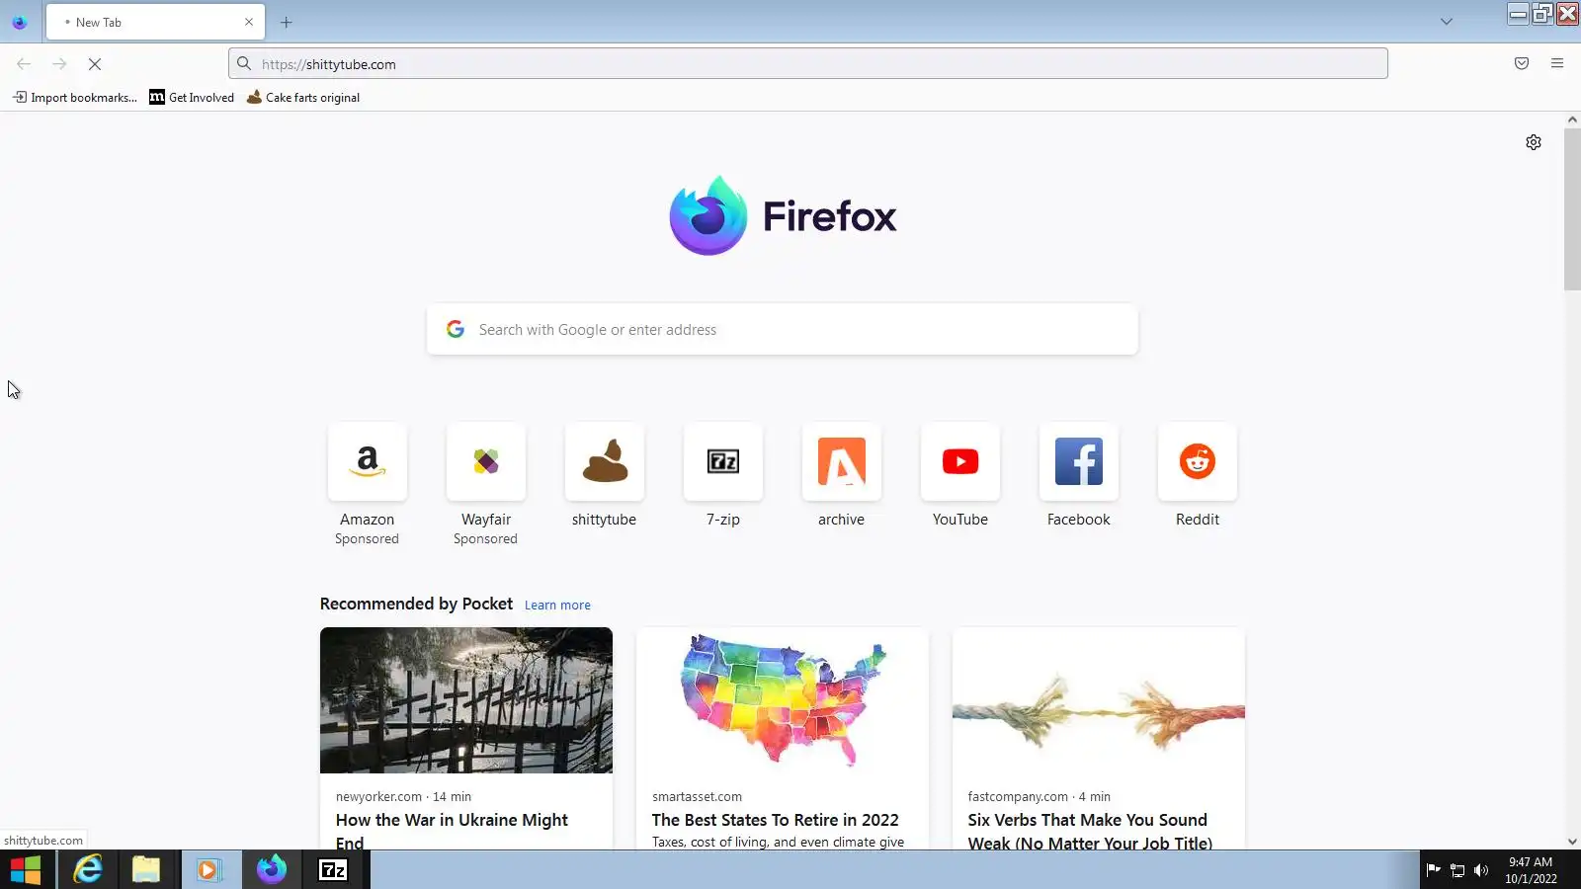Click the Firefox logo on the page

783,215
